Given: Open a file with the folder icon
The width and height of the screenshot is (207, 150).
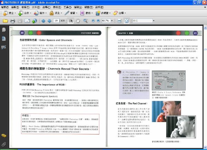Looking at the screenshot, I should point(6,21).
